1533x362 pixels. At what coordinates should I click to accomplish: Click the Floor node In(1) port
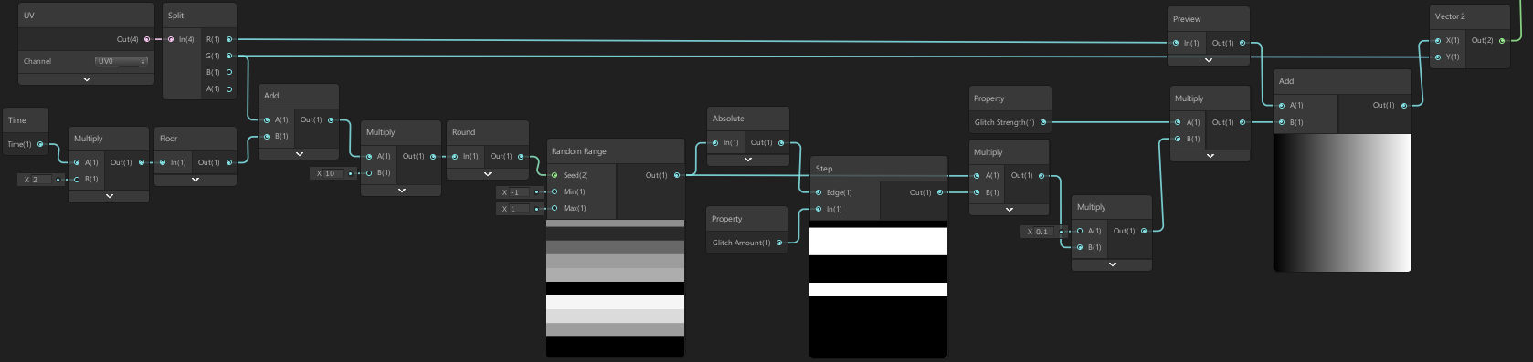tap(163, 162)
